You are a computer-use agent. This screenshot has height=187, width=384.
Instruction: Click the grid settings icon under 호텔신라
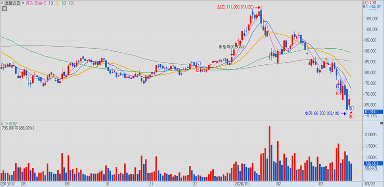(x=4, y=9)
